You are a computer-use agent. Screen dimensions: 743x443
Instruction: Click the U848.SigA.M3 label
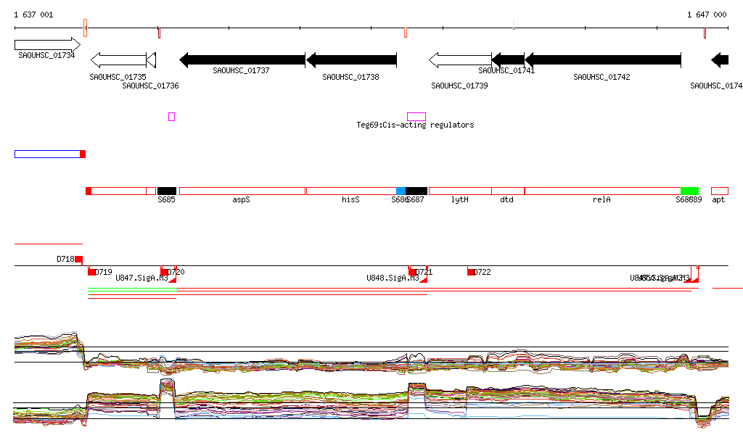click(393, 278)
